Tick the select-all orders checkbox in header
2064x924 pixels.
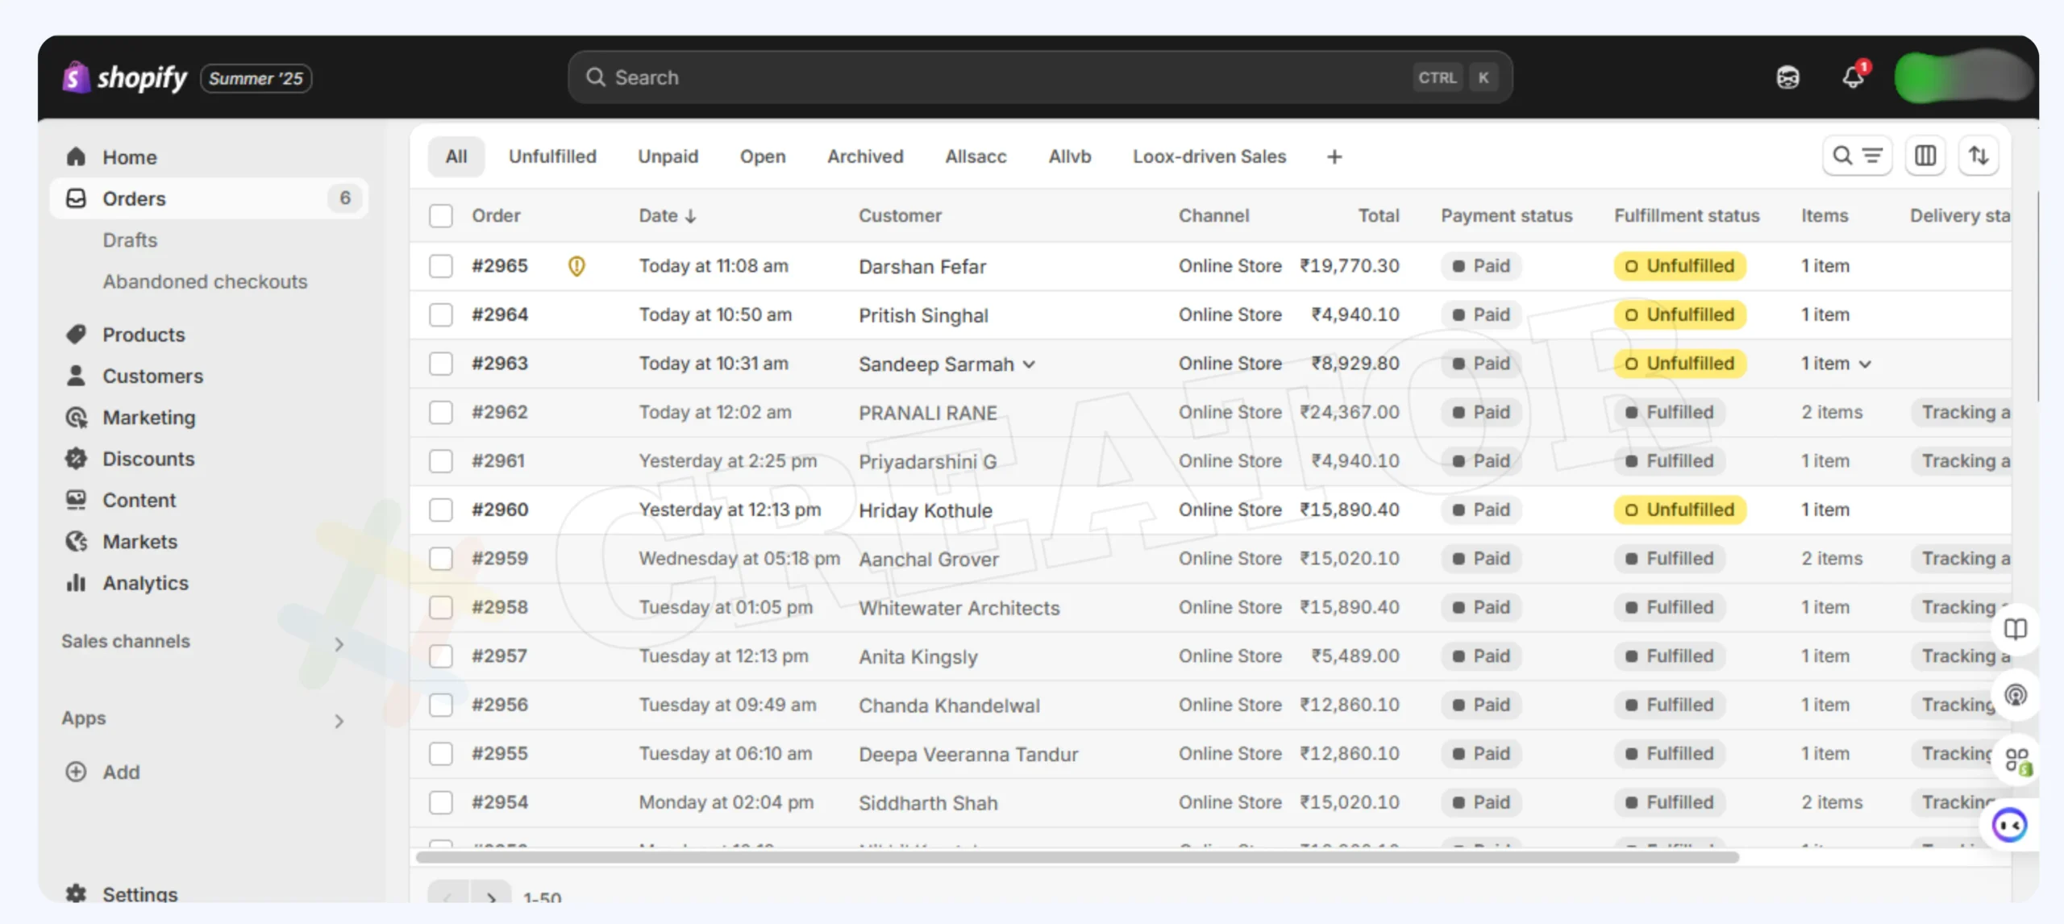441,216
